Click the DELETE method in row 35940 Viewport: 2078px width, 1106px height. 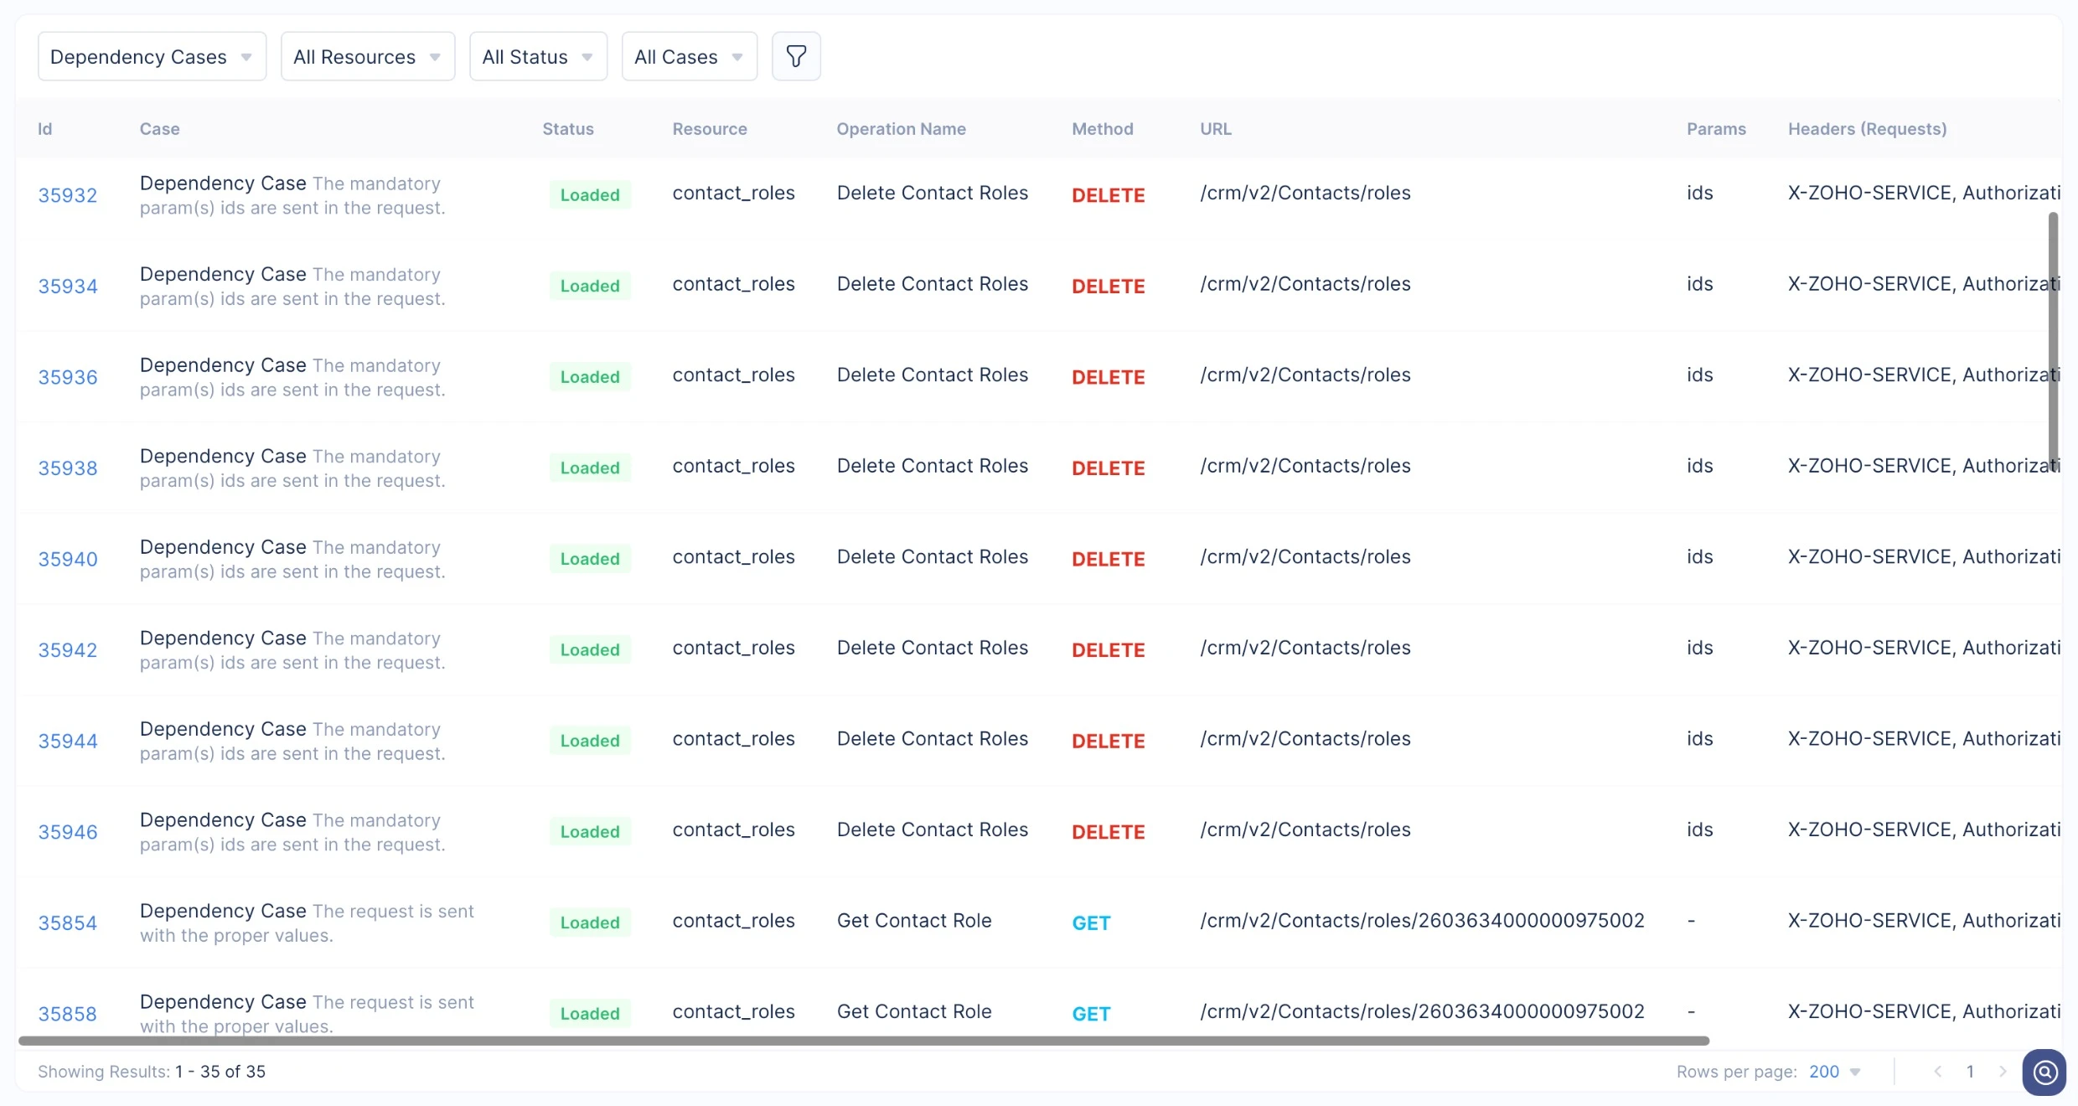coord(1108,559)
